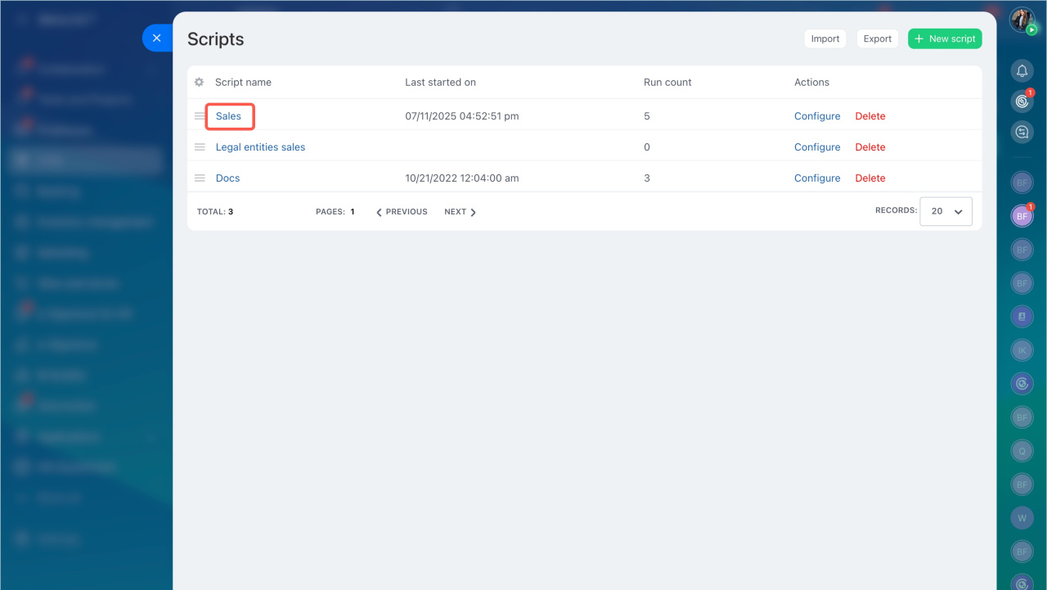
Task: Expand the Records per page dropdown
Action: [946, 211]
